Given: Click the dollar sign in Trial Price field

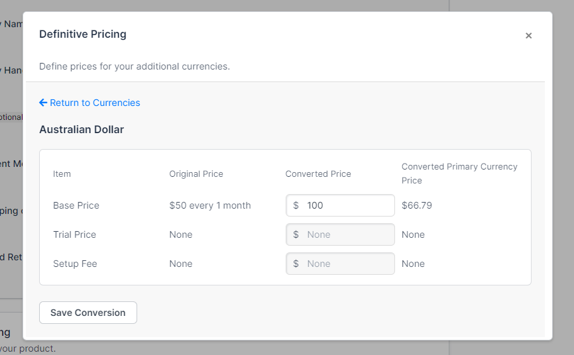Looking at the screenshot, I should (296, 234).
